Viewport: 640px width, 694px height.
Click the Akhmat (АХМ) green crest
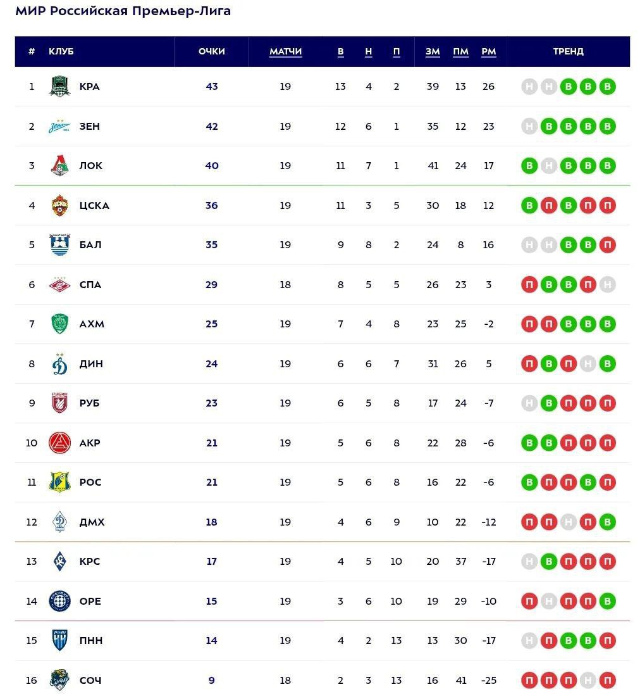pyautogui.click(x=59, y=324)
